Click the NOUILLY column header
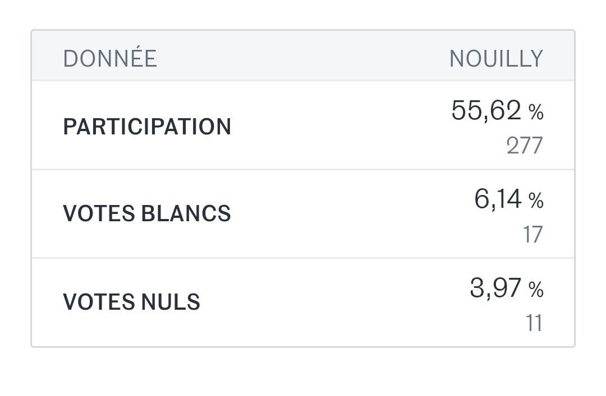 click(x=496, y=59)
